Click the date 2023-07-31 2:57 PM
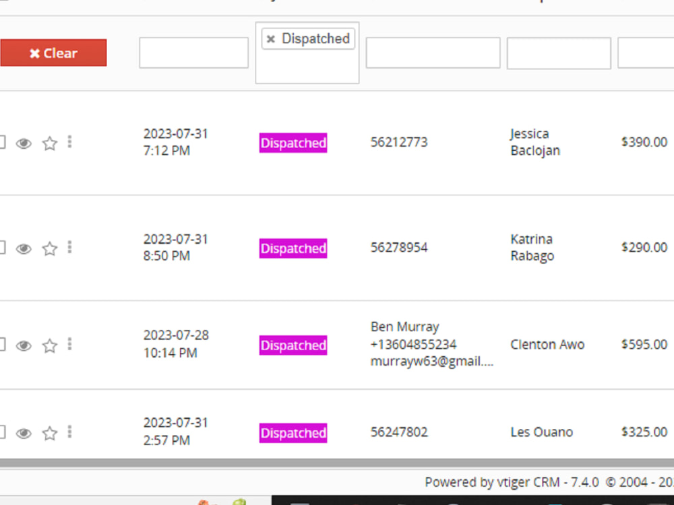 (x=175, y=432)
